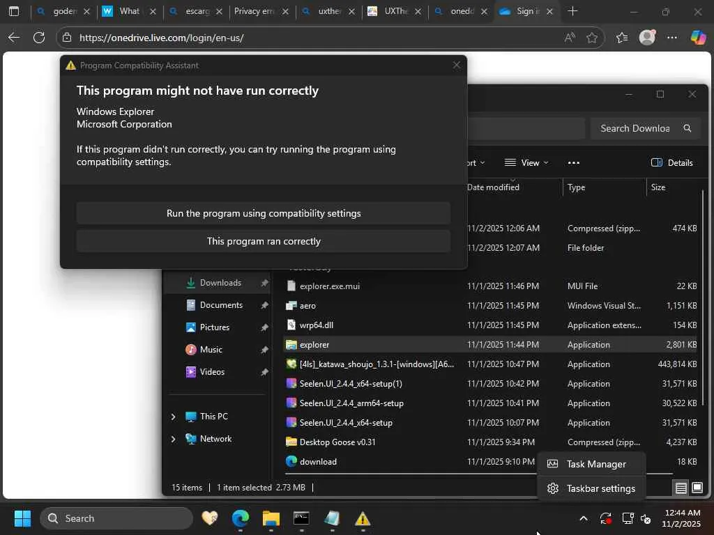The width and height of the screenshot is (714, 535).
Task: Click the Search Downloads box in Explorer
Action: click(x=644, y=128)
